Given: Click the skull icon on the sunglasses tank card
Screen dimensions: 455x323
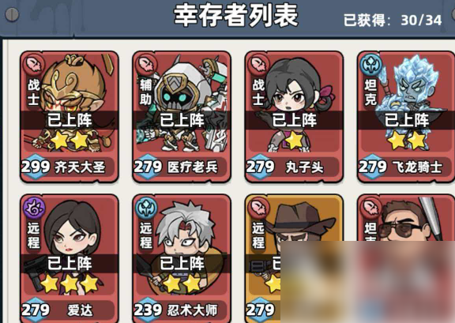Looking at the screenshot, I should coord(371,207).
